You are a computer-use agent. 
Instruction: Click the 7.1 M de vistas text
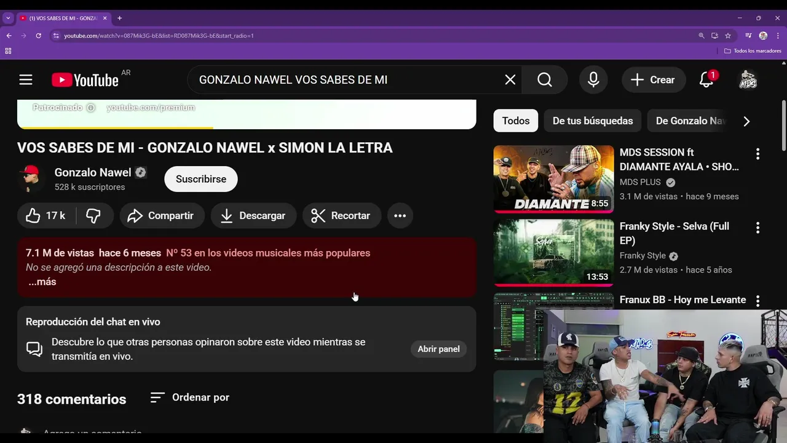click(x=60, y=253)
